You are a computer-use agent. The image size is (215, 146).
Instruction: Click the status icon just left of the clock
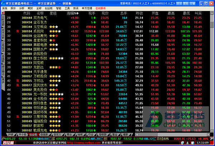193,143
